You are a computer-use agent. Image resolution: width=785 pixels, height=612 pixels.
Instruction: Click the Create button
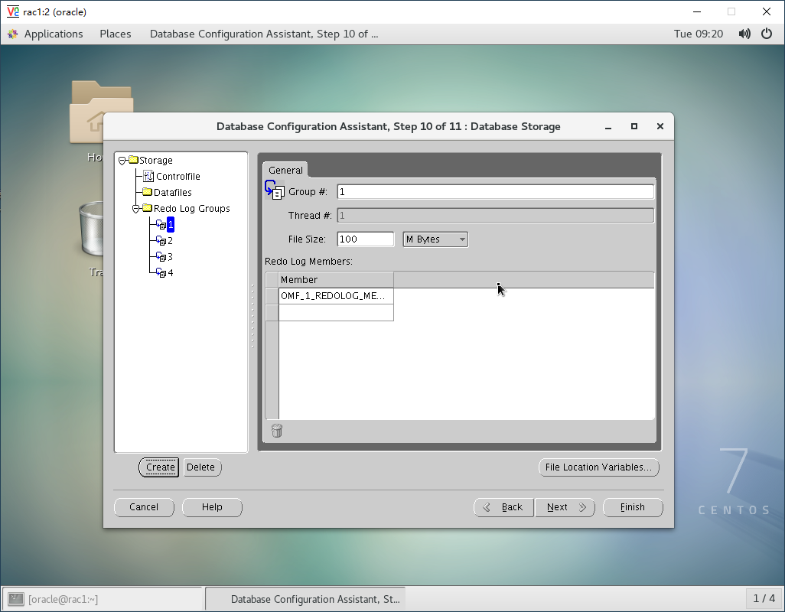158,467
